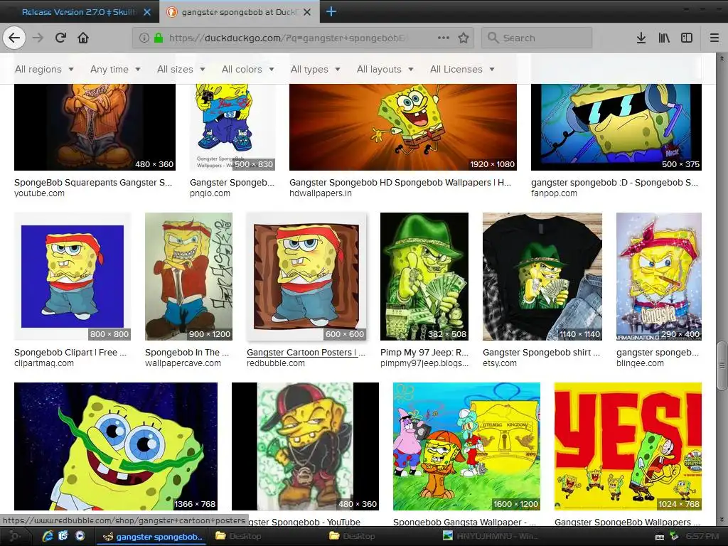Open a new tab with plus

(x=331, y=11)
